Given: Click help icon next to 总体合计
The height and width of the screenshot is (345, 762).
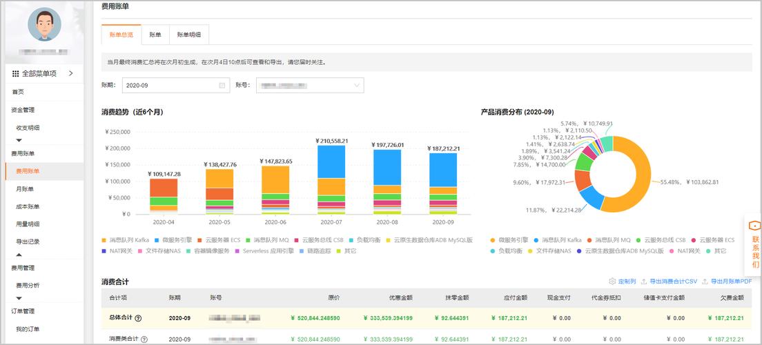Looking at the screenshot, I should click(138, 318).
